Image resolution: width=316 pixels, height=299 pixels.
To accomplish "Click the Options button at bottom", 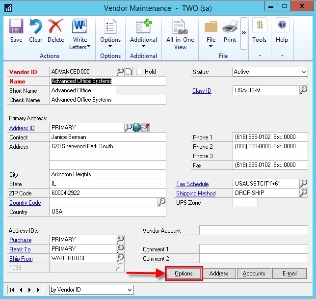I will pyautogui.click(x=184, y=273).
